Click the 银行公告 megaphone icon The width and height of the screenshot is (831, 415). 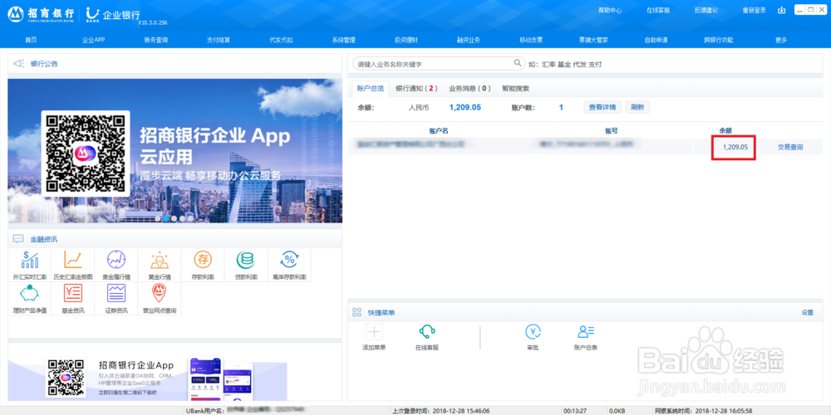tap(19, 64)
